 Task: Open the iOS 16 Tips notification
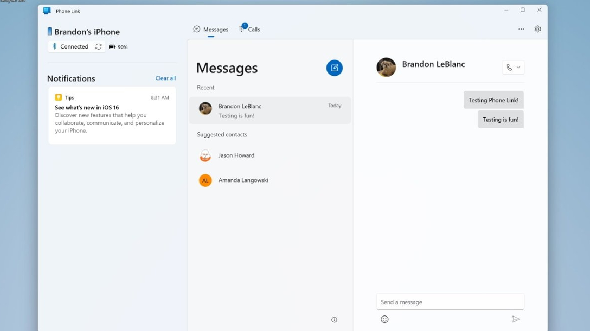(112, 115)
